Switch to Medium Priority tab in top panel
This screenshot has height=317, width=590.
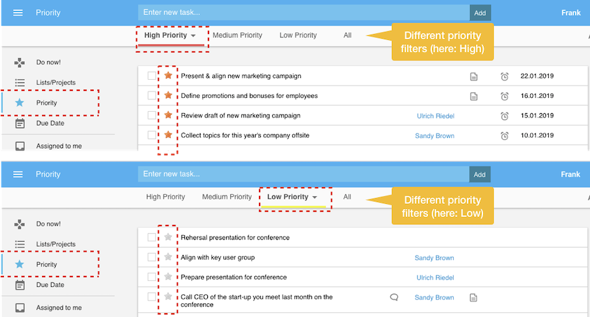tap(237, 35)
